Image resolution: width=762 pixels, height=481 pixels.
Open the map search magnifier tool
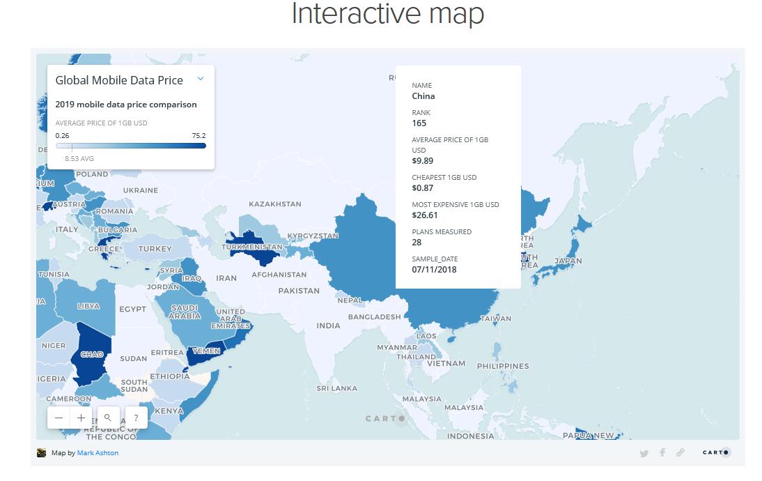coord(108,418)
